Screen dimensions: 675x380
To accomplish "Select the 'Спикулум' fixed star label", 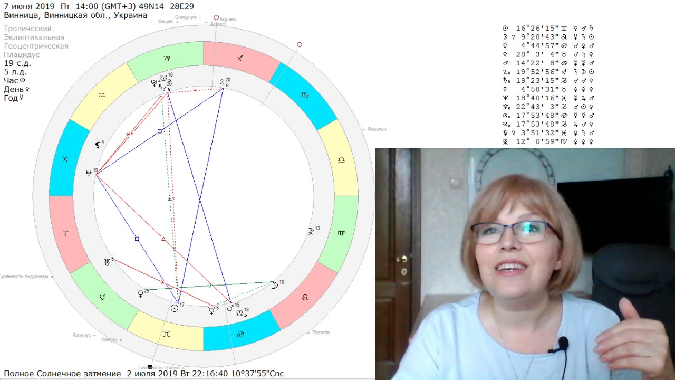I will tap(186, 17).
